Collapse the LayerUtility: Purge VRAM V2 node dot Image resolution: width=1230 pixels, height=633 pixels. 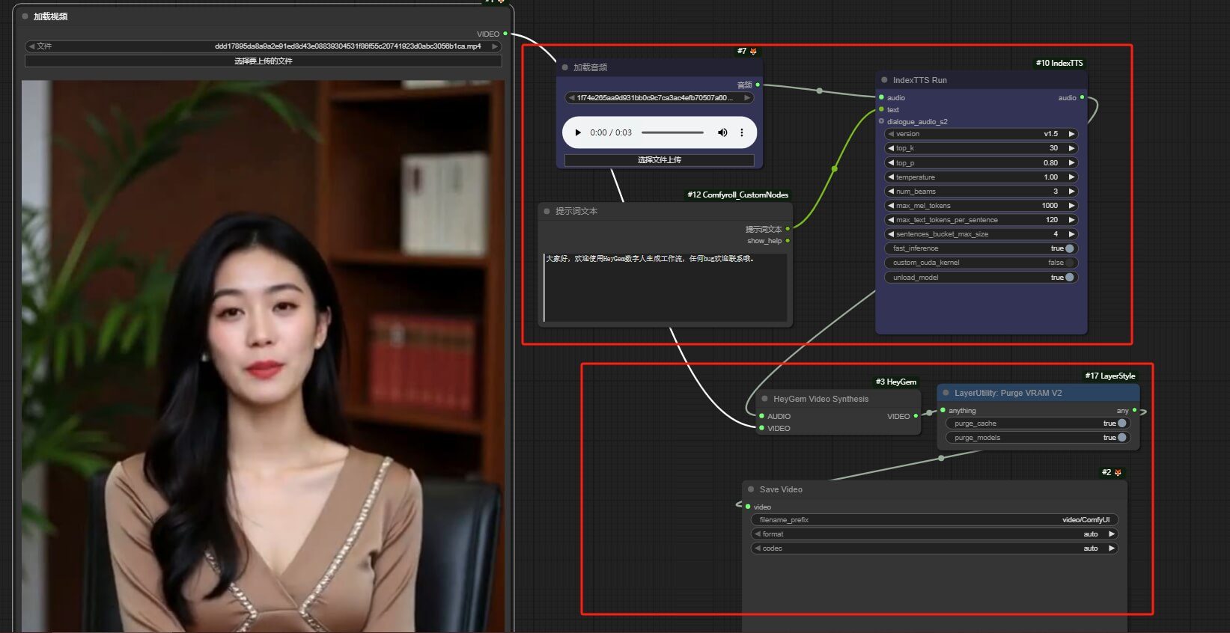[946, 393]
